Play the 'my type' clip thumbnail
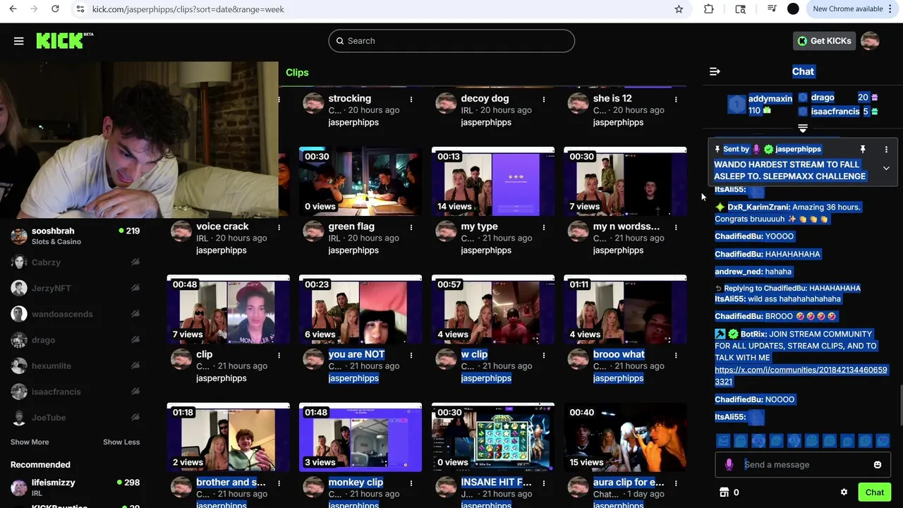903x508 pixels. click(x=493, y=181)
